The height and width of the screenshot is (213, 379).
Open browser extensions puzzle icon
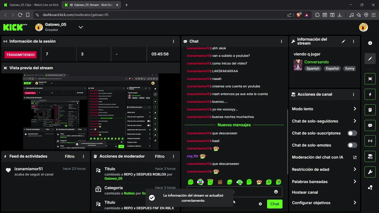(x=317, y=15)
